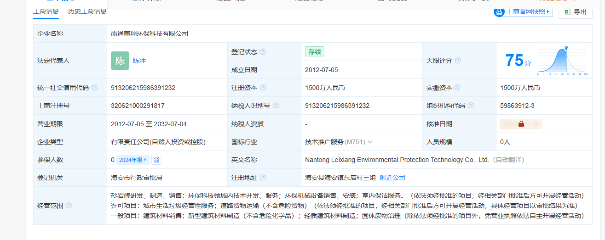Click business term 2012-07-05 至 2032-07-04
This screenshot has height=240, width=605.
pyautogui.click(x=149, y=124)
